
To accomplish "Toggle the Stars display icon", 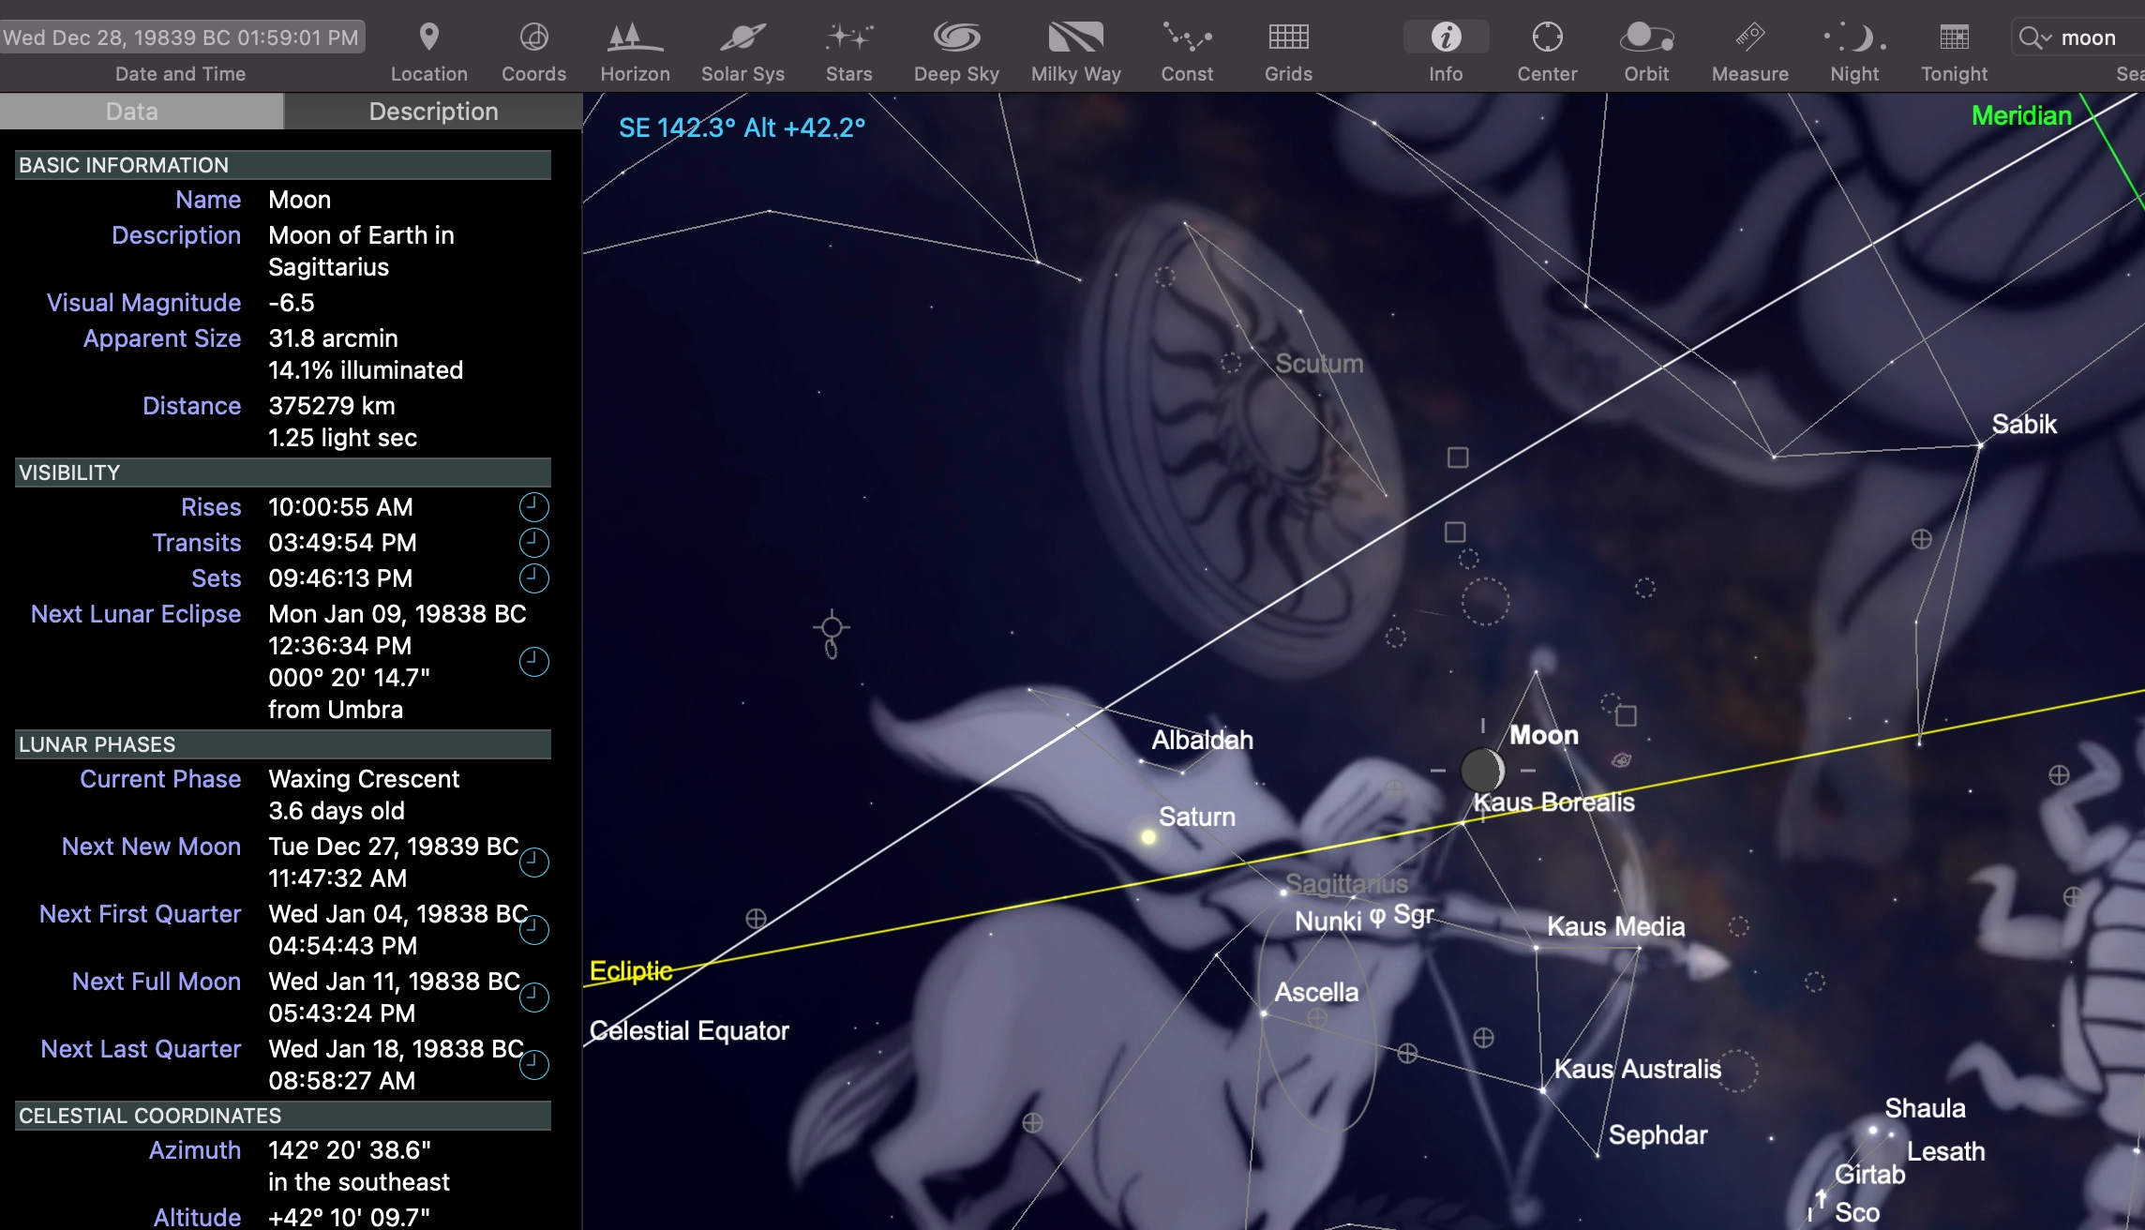I will [x=848, y=38].
